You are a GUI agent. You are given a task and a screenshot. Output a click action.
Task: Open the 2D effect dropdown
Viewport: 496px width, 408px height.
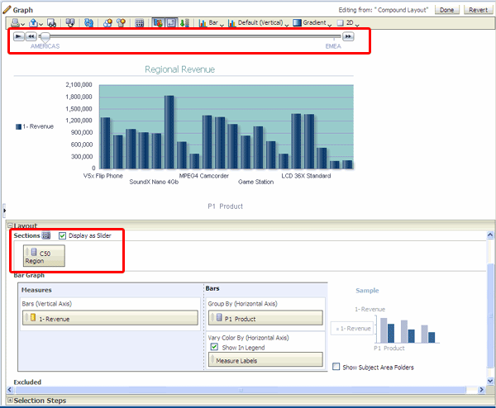(348, 23)
